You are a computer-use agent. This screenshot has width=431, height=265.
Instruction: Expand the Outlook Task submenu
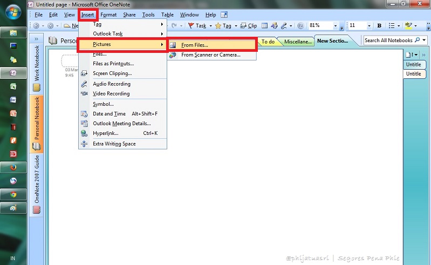tap(122, 34)
